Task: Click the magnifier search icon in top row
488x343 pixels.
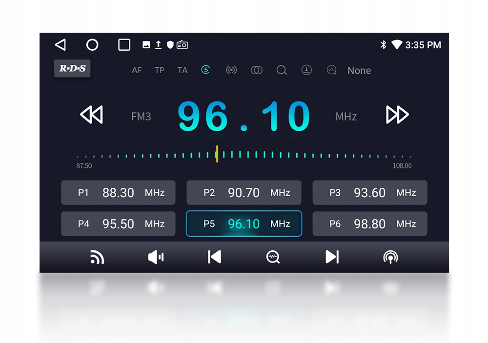Action: (282, 70)
